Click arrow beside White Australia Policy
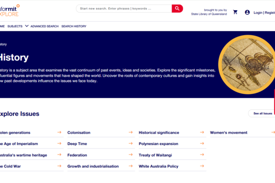 [202, 166]
